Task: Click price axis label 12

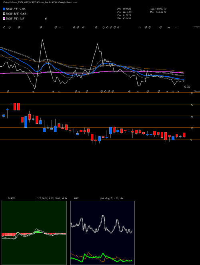Action: pos(192,105)
